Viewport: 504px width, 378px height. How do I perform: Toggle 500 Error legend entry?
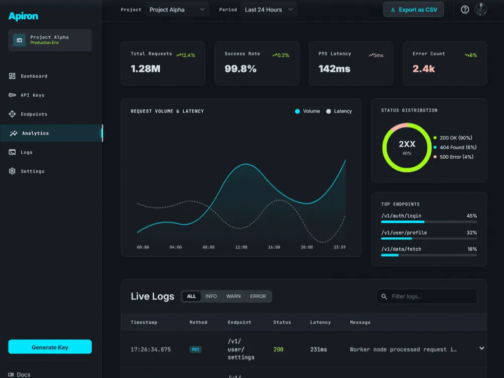tap(453, 157)
